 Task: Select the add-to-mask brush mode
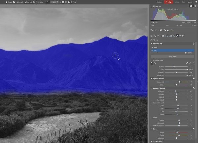[x=152, y=63]
